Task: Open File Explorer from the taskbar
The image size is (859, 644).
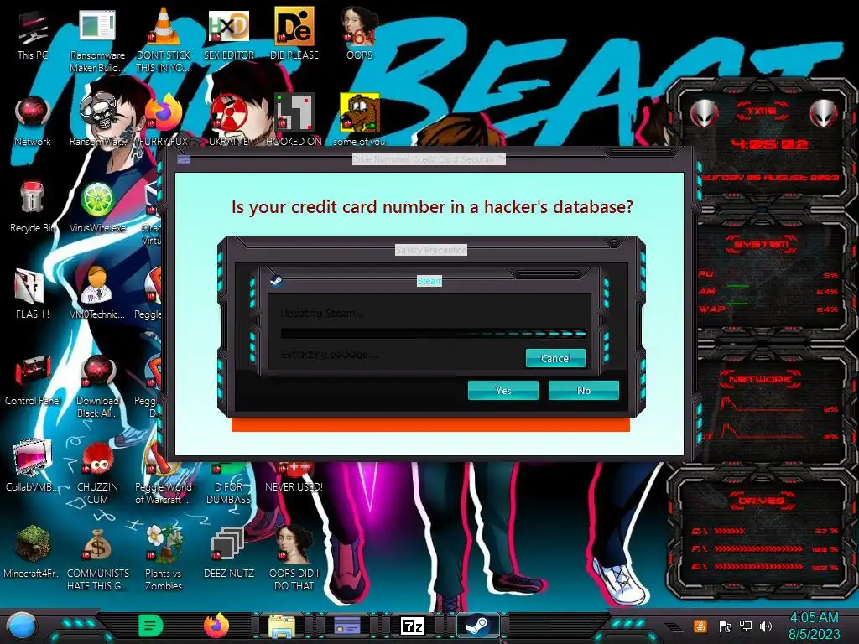Action: click(282, 626)
